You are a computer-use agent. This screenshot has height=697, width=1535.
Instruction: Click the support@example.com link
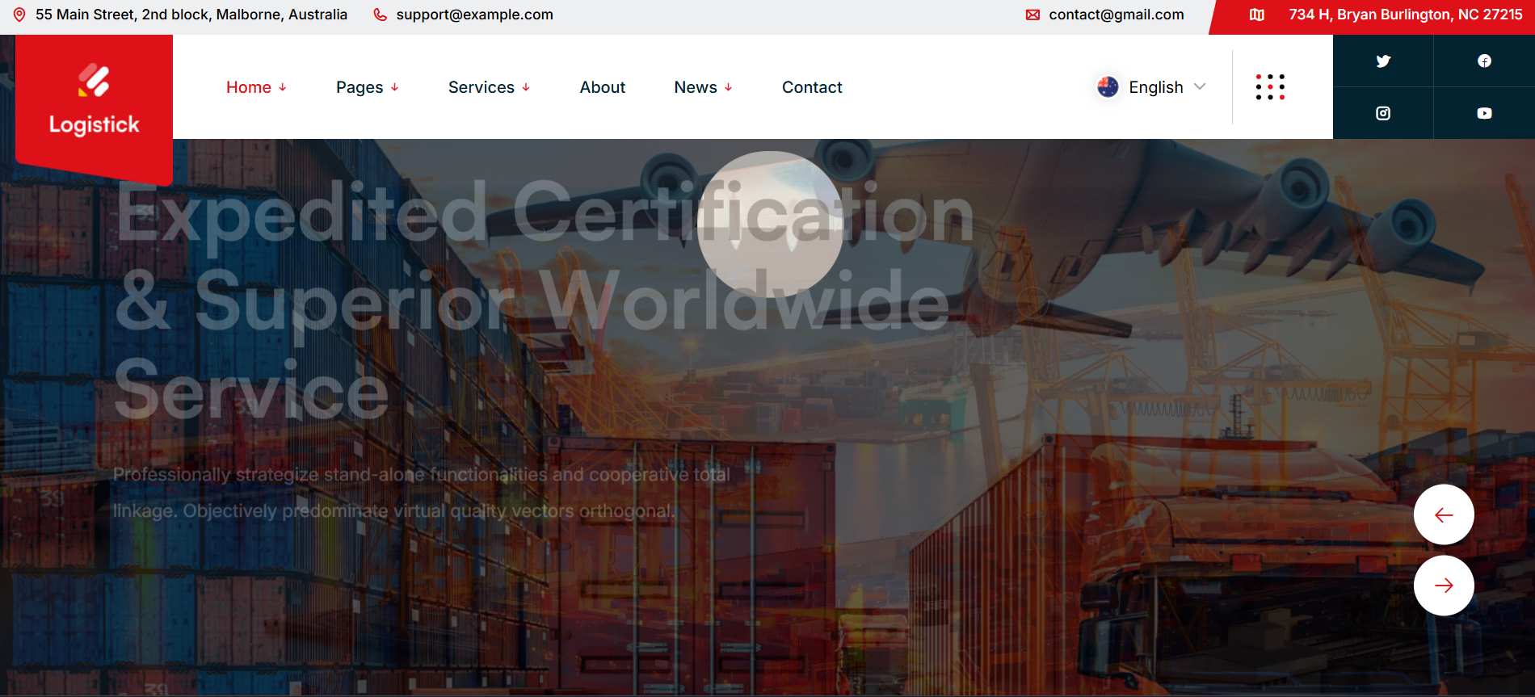pos(474,15)
